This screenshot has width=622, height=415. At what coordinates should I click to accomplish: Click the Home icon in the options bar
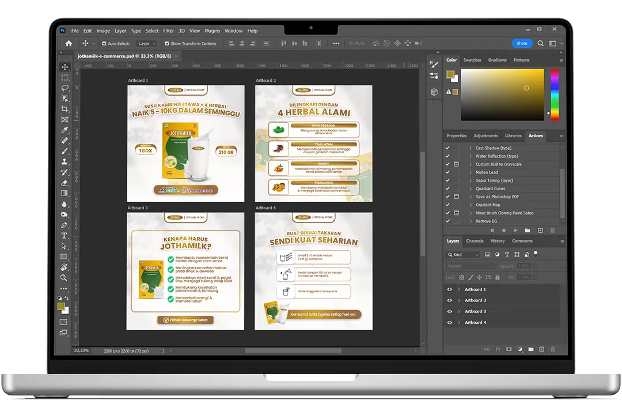click(69, 43)
